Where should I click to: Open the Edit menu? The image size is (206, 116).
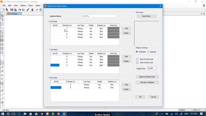coord(10,5)
